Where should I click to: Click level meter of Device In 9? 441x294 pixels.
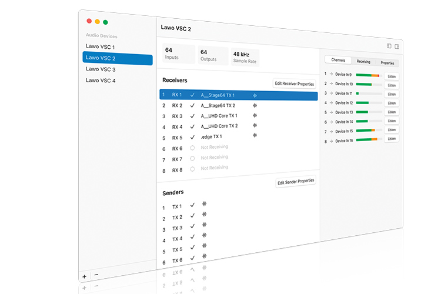click(x=369, y=75)
